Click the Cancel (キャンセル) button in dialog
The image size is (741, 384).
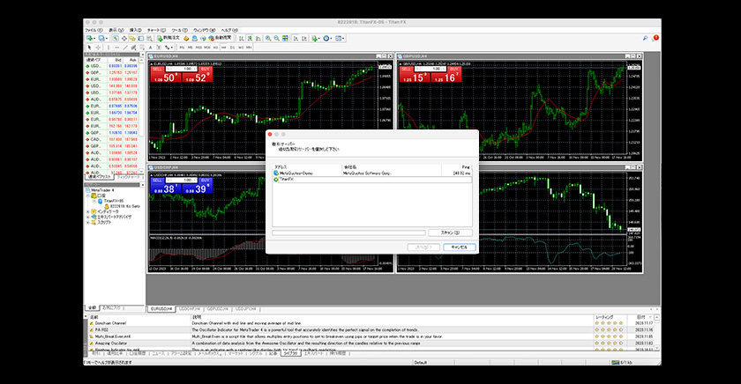tap(459, 247)
